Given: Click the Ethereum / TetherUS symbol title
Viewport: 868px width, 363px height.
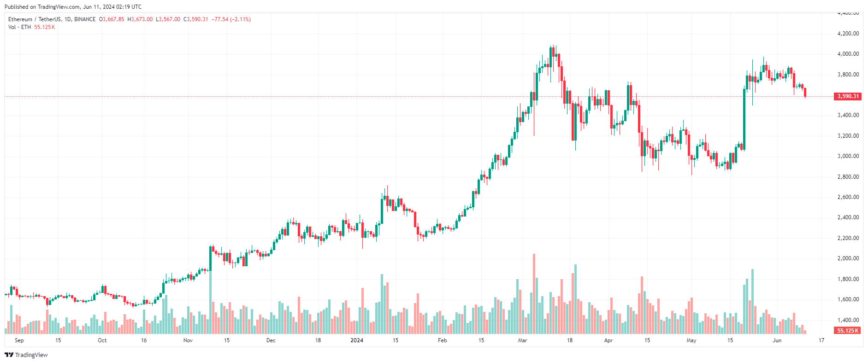Looking at the screenshot, I should pyautogui.click(x=52, y=19).
